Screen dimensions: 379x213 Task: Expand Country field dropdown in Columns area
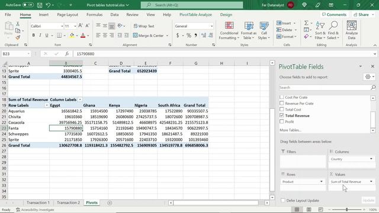click(x=371, y=159)
